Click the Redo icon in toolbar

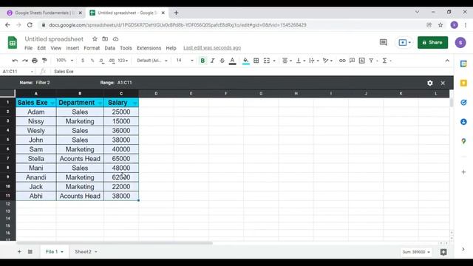pos(24,61)
